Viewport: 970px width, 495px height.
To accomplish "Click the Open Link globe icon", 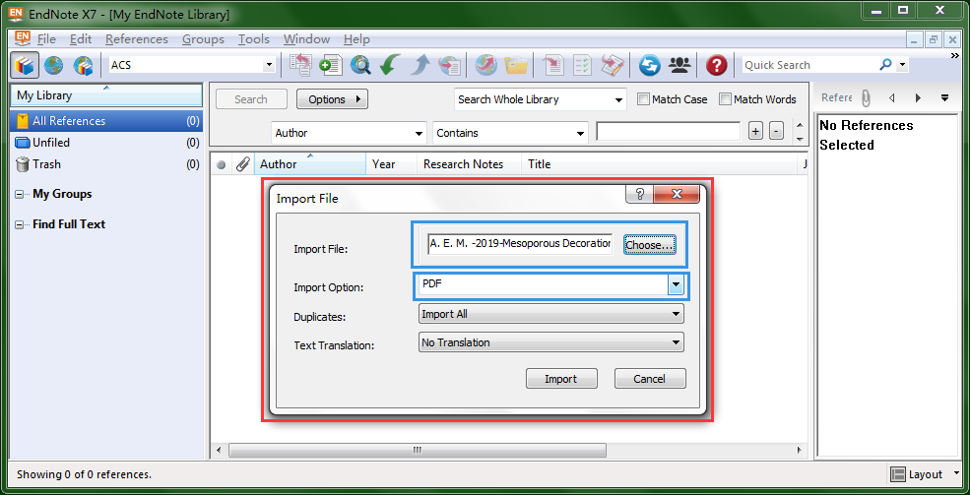I will point(486,65).
